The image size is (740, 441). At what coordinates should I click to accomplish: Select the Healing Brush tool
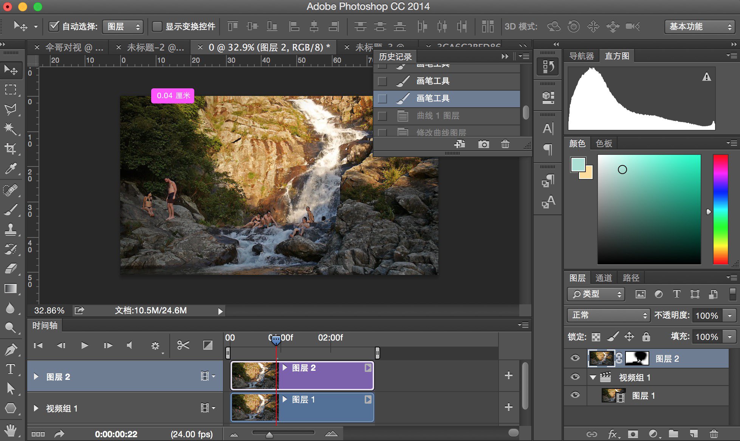(x=11, y=190)
